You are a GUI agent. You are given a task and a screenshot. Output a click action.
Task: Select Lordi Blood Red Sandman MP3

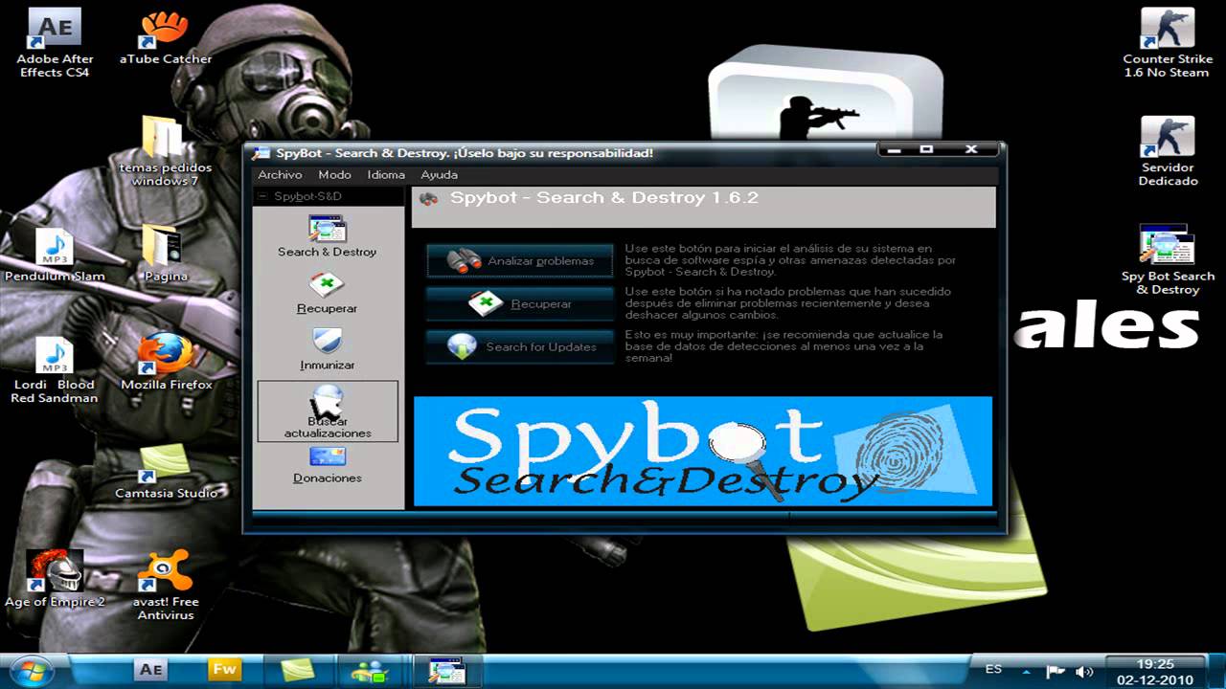tap(55, 369)
